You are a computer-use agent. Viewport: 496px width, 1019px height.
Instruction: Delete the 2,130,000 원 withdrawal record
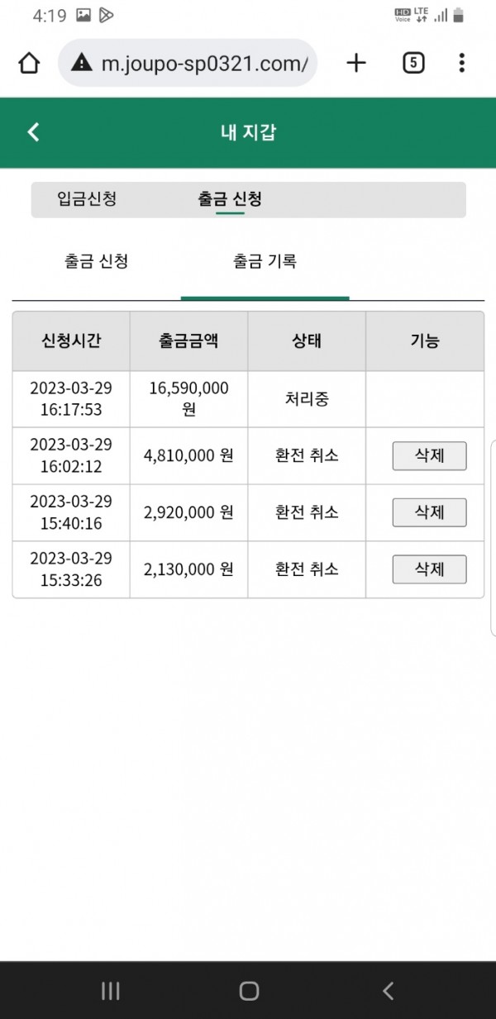click(x=429, y=569)
